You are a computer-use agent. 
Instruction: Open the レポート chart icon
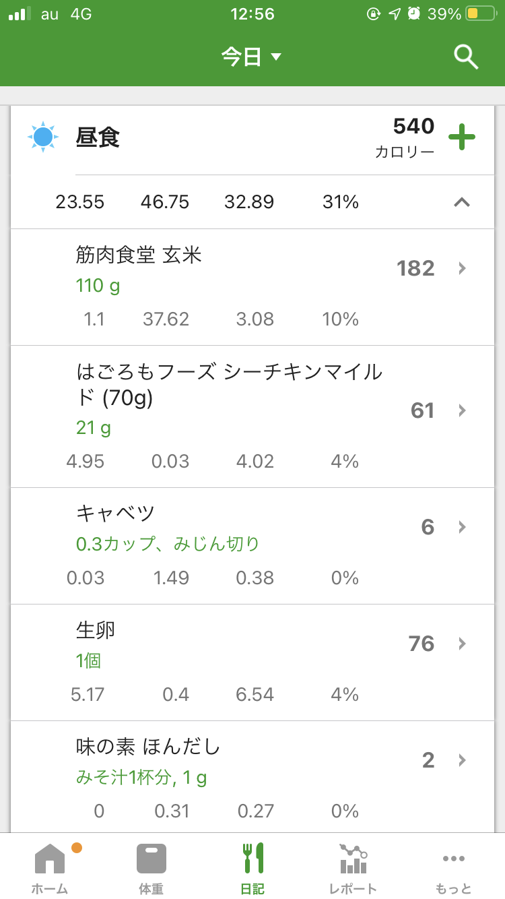(x=353, y=859)
